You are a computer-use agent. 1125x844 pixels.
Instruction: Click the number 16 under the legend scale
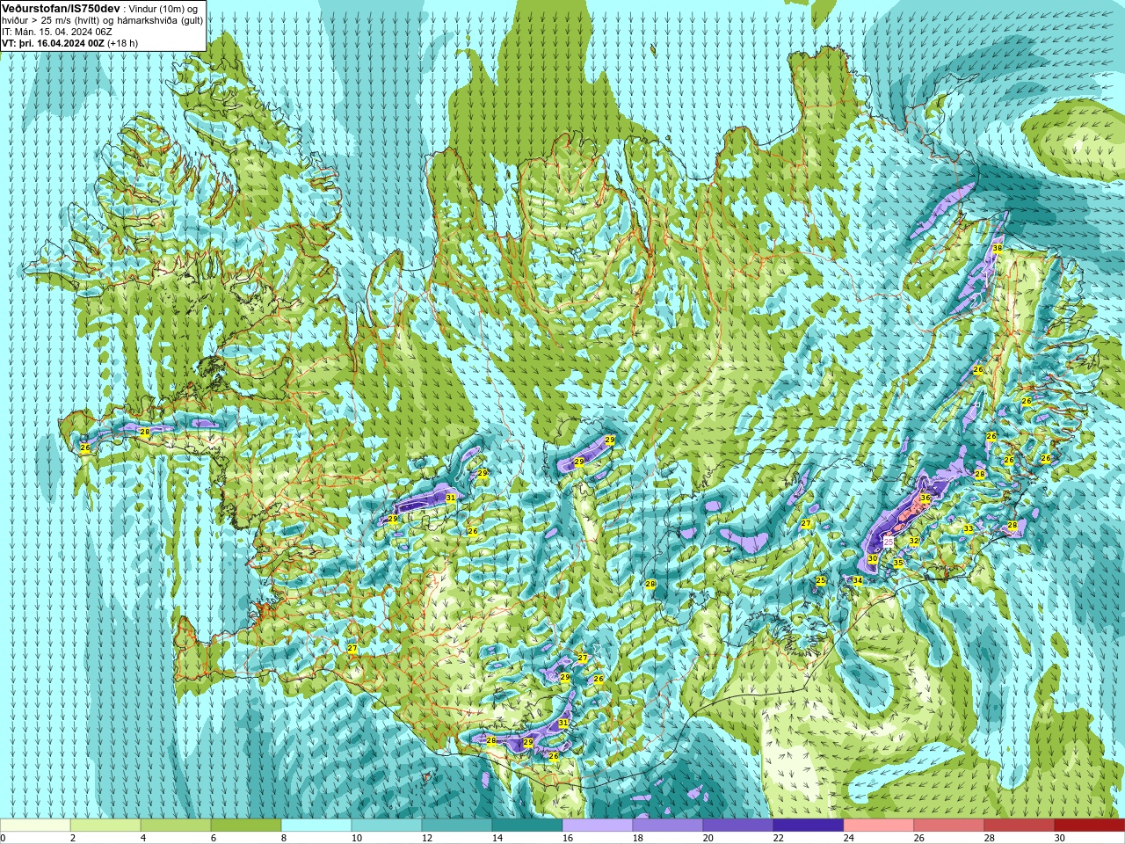tap(567, 839)
